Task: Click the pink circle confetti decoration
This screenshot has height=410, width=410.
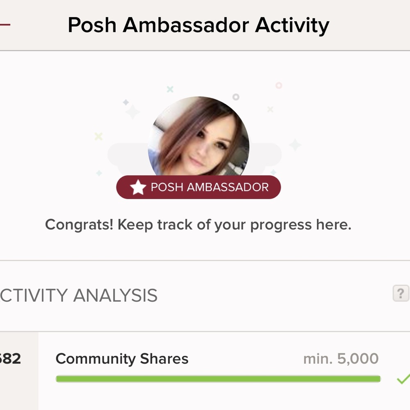Action: coord(279,86)
